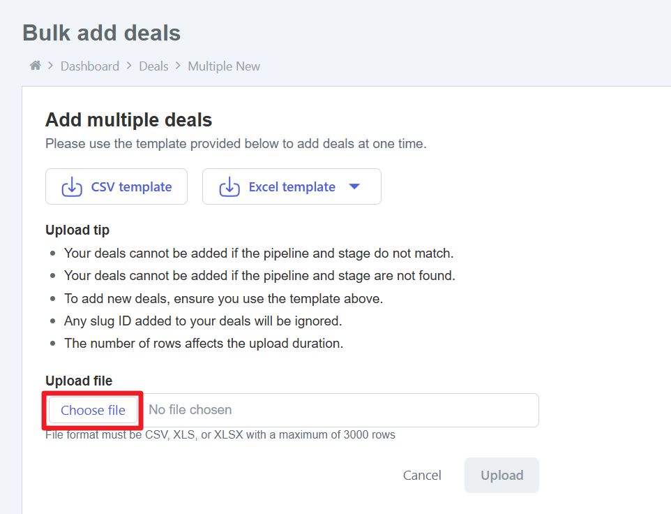The image size is (671, 514).
Task: Go to Dashboard in the breadcrumb
Action: 89,66
